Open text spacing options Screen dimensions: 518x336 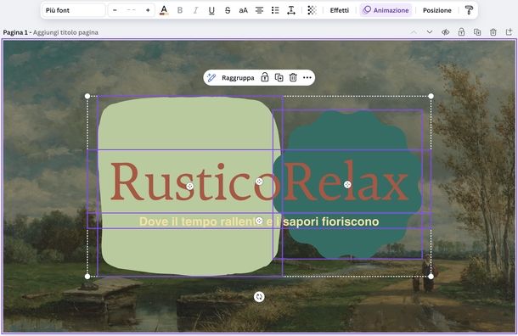click(x=291, y=10)
